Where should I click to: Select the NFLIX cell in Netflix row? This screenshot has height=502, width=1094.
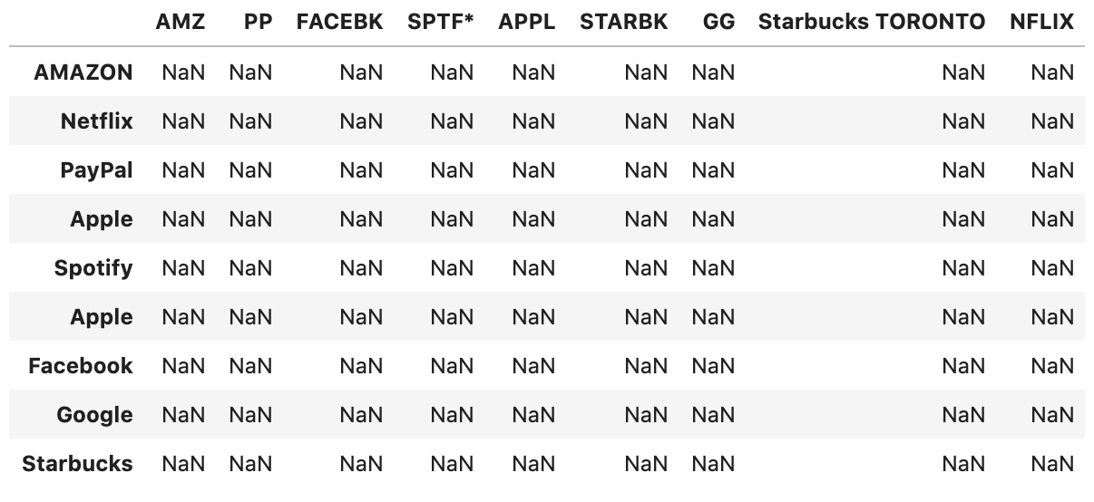click(x=1052, y=121)
